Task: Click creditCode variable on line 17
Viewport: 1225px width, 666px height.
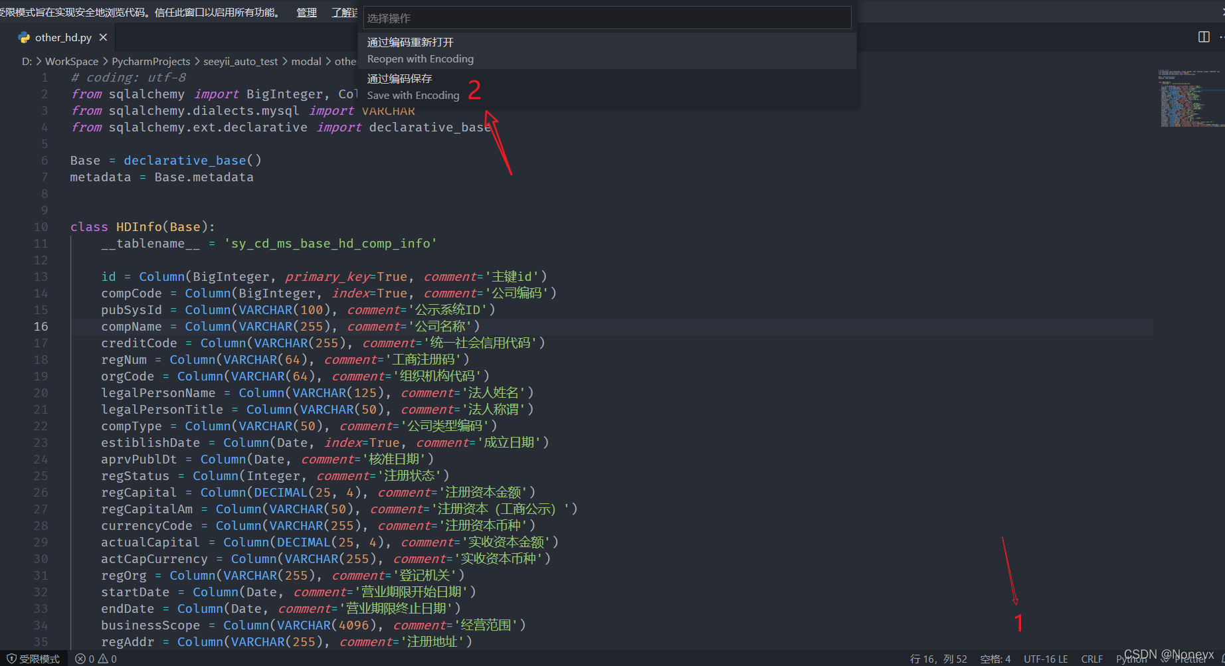Action: point(139,343)
